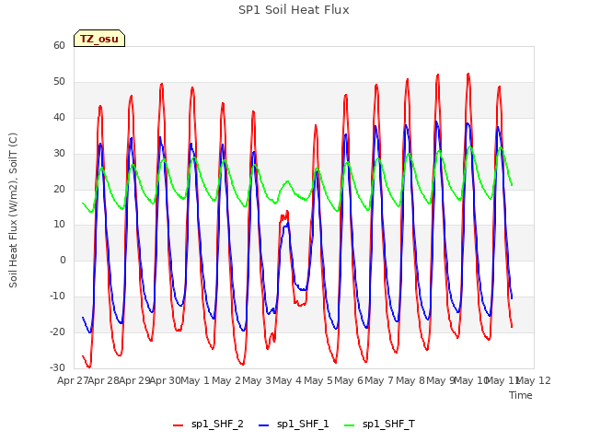Click the blue sp1_SHF_1 legend color marker
Screen dimensions: 589x442
click(x=264, y=425)
